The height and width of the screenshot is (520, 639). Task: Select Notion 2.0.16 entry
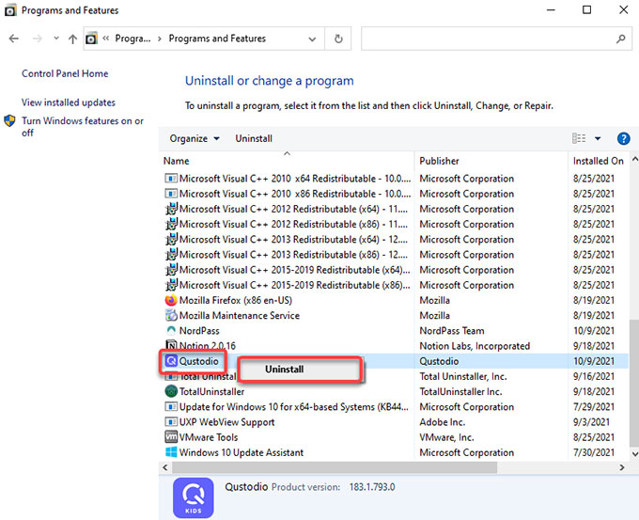(208, 346)
